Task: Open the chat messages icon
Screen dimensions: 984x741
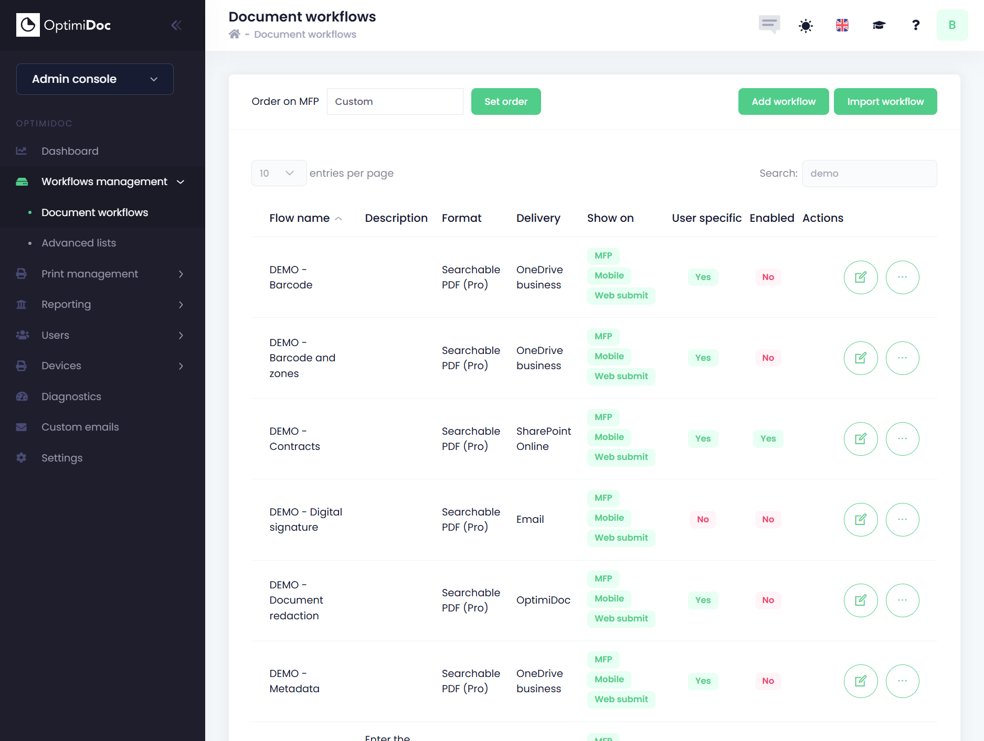Action: point(769,24)
